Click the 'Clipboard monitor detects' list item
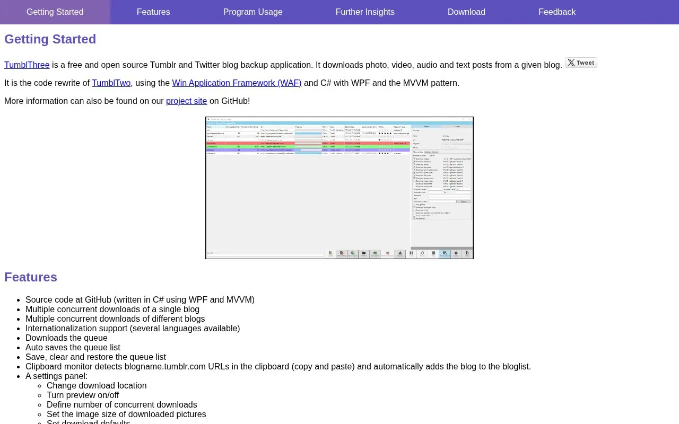679x424 pixels. click(x=278, y=366)
